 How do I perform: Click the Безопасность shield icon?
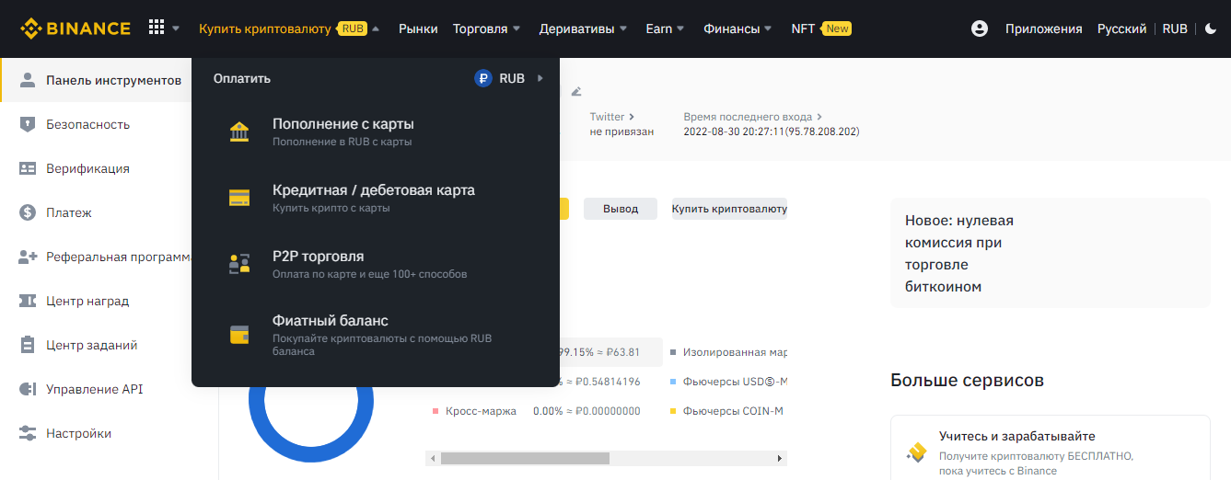coord(28,124)
